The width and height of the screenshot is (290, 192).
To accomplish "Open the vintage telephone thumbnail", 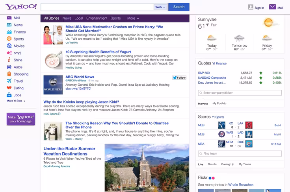I will click(53, 131).
